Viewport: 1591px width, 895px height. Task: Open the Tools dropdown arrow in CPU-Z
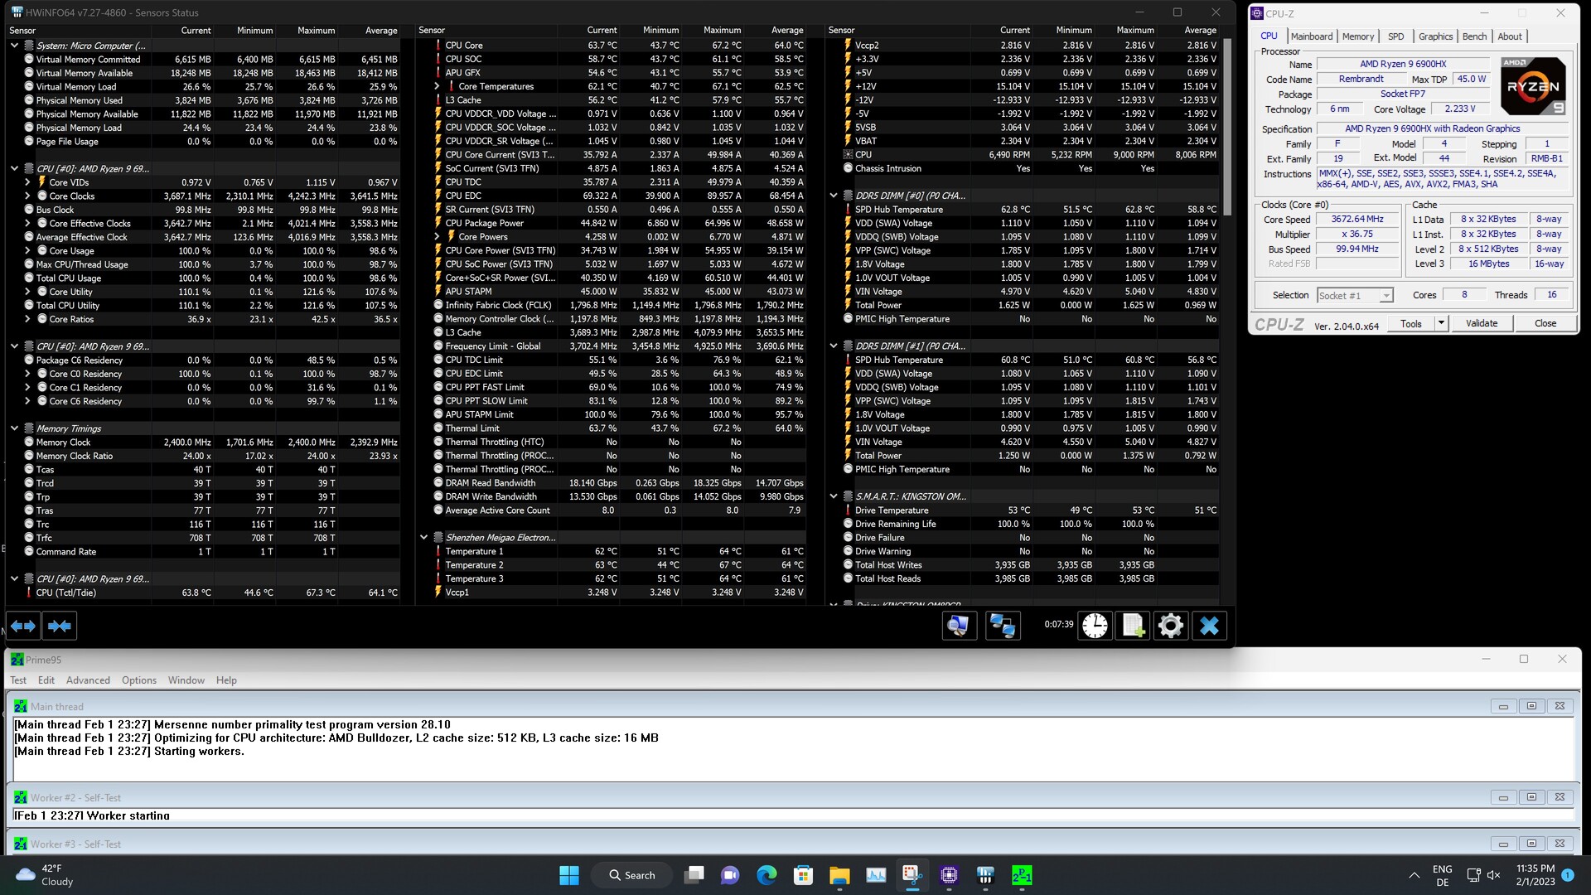coord(1441,323)
